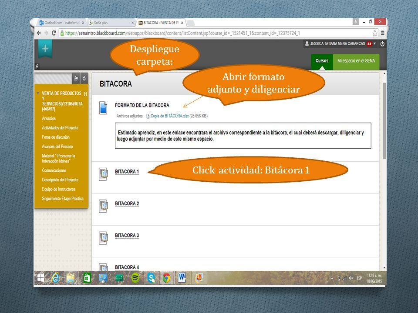Switch to the Outlook.com browser tab
The width and height of the screenshot is (418, 313).
tap(62, 23)
